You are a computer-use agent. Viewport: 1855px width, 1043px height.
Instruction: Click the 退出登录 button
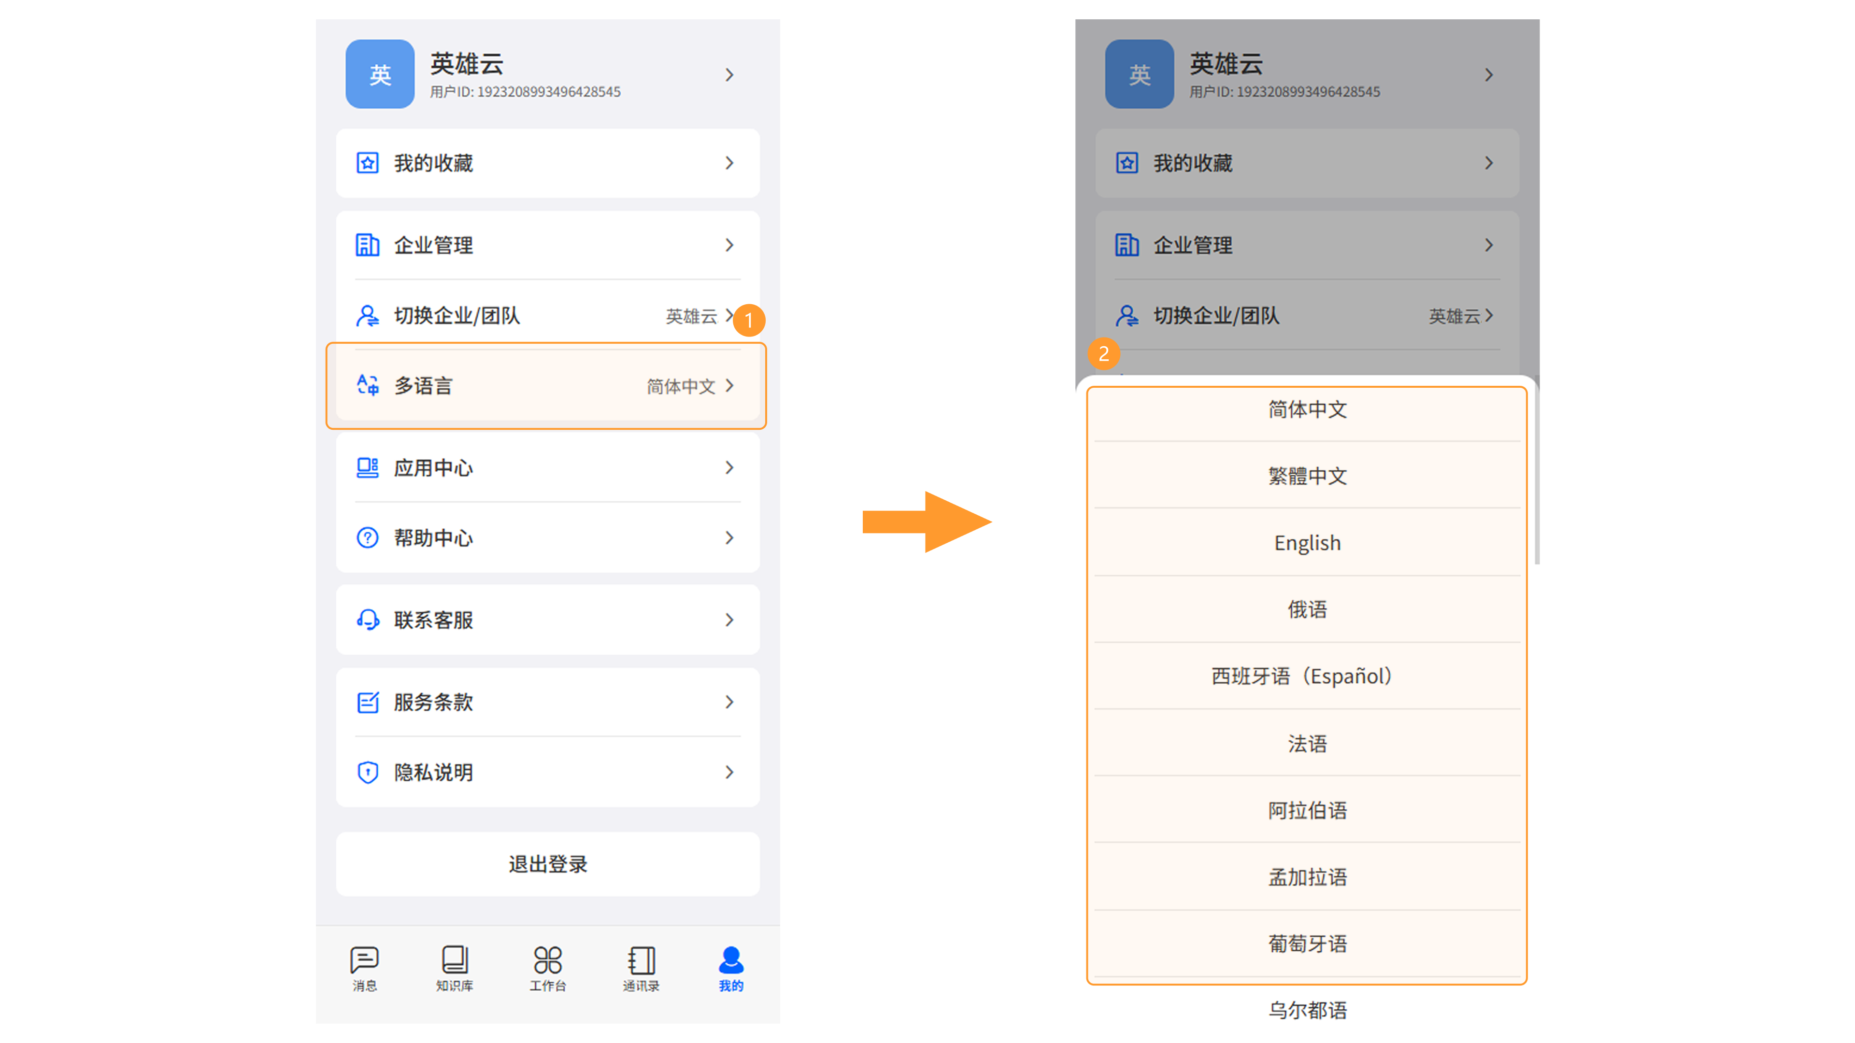[547, 864]
